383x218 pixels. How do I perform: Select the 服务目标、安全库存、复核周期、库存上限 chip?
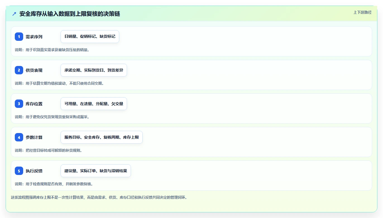pyautogui.click(x=102, y=137)
